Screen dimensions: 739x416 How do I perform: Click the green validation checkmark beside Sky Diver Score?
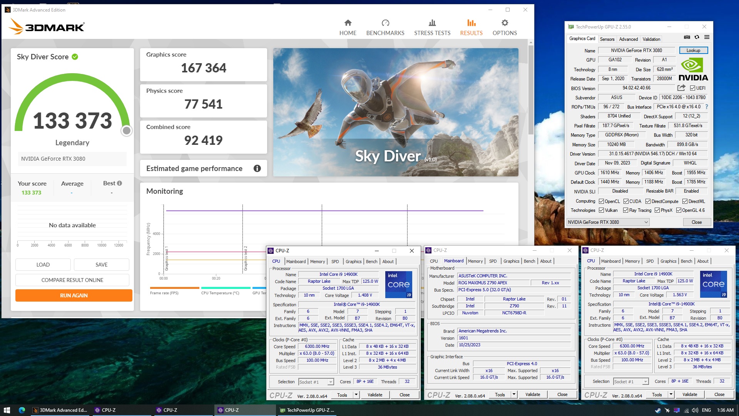[x=75, y=57]
